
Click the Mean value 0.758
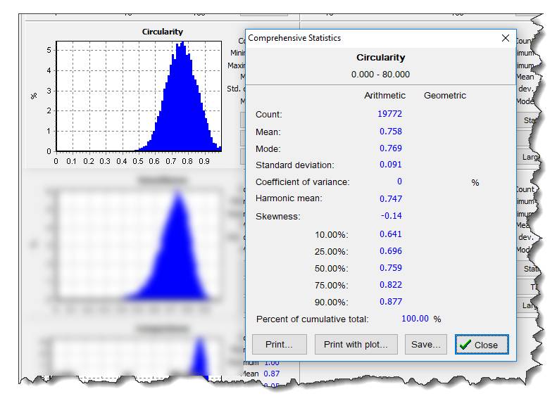point(391,132)
